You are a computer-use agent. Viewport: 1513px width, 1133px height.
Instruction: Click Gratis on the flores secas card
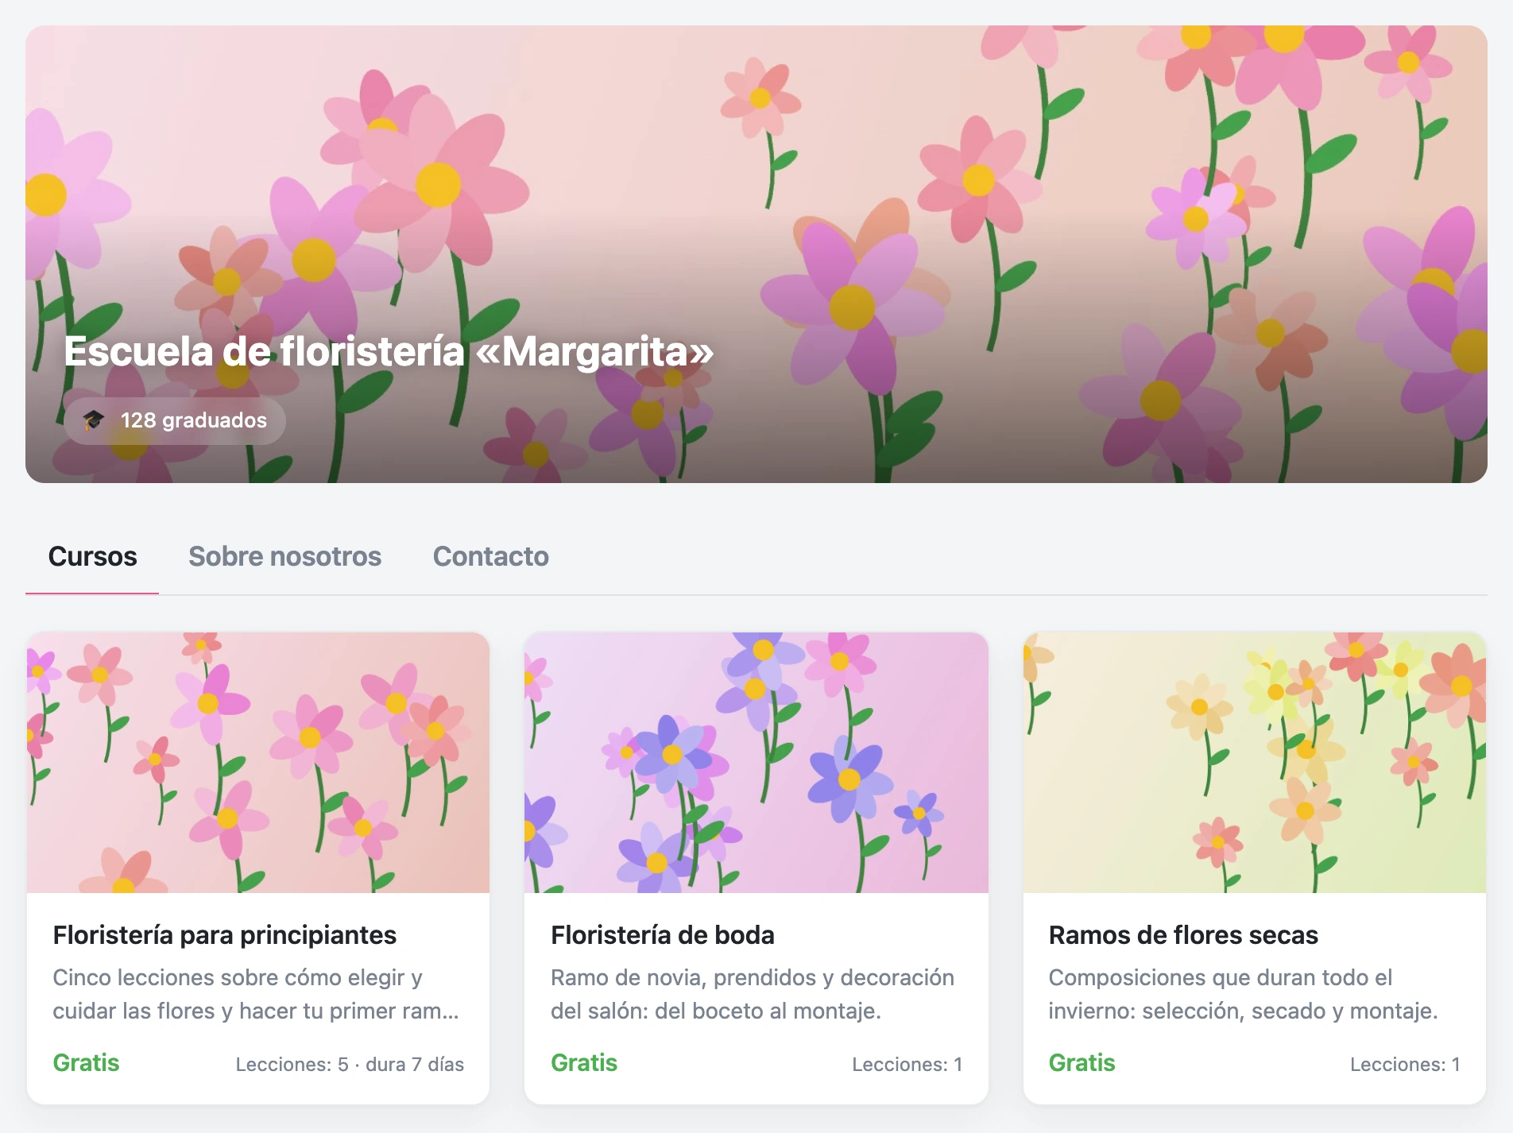[1082, 1063]
